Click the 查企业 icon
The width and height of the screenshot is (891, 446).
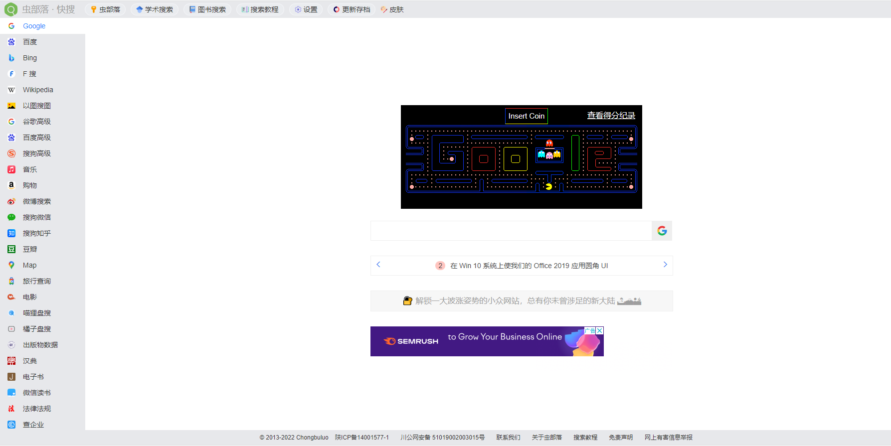11,425
